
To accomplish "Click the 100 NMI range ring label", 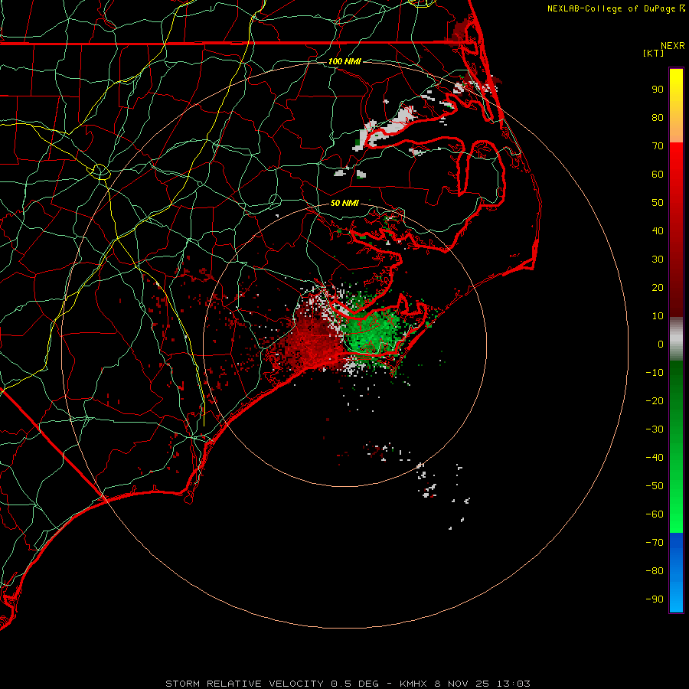I will point(344,61).
